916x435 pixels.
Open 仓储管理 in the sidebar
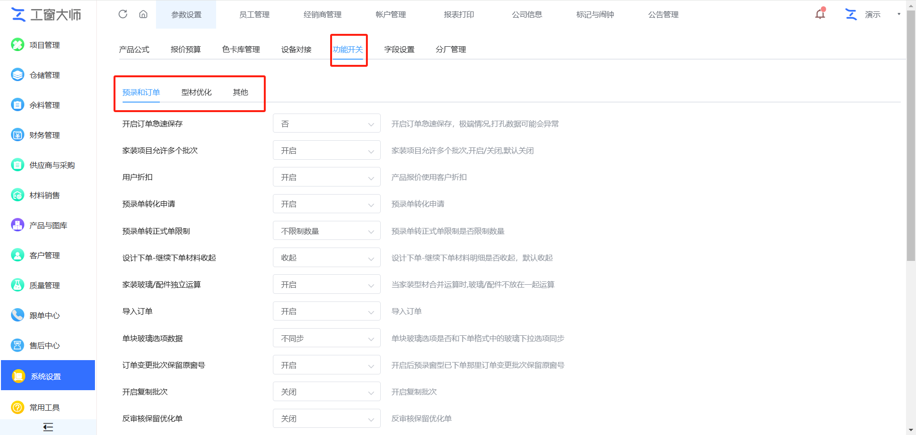point(44,75)
